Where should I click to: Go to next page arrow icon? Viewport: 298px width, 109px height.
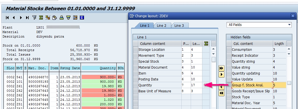(21, 18)
